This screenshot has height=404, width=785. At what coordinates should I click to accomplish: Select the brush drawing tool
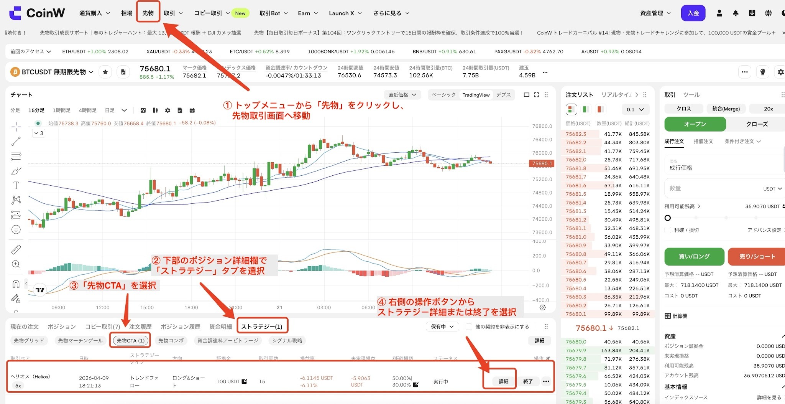tap(16, 171)
